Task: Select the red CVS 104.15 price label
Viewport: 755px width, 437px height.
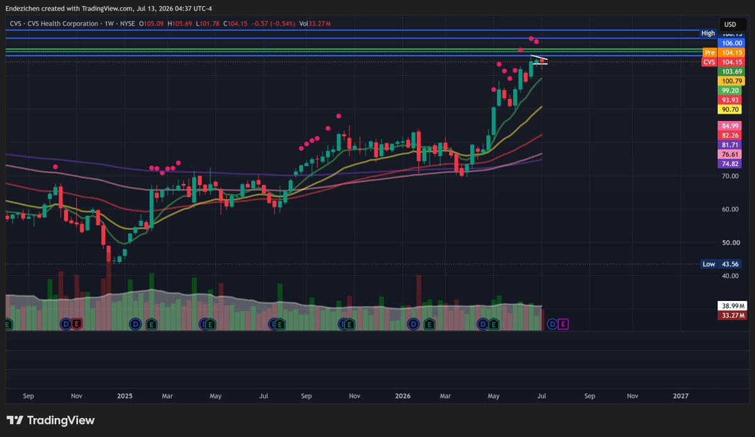Action: tap(723, 62)
